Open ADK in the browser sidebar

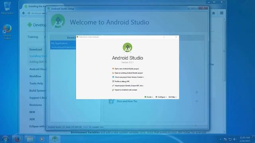[32, 119]
